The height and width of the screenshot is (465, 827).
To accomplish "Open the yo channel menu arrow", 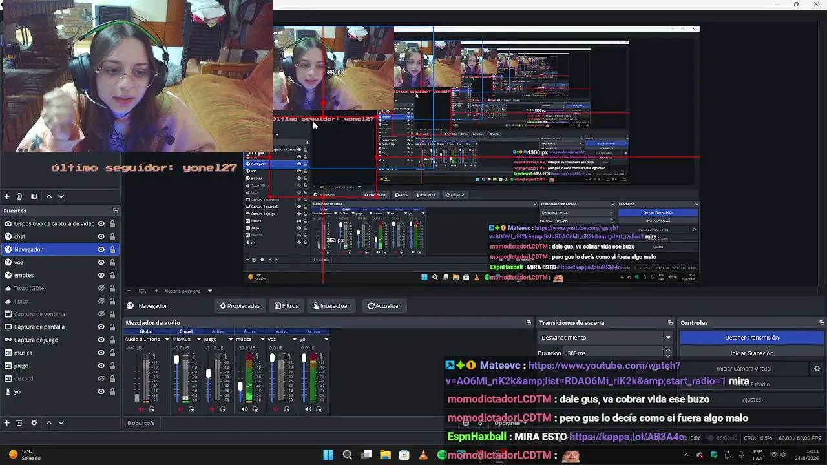I will coord(326,339).
